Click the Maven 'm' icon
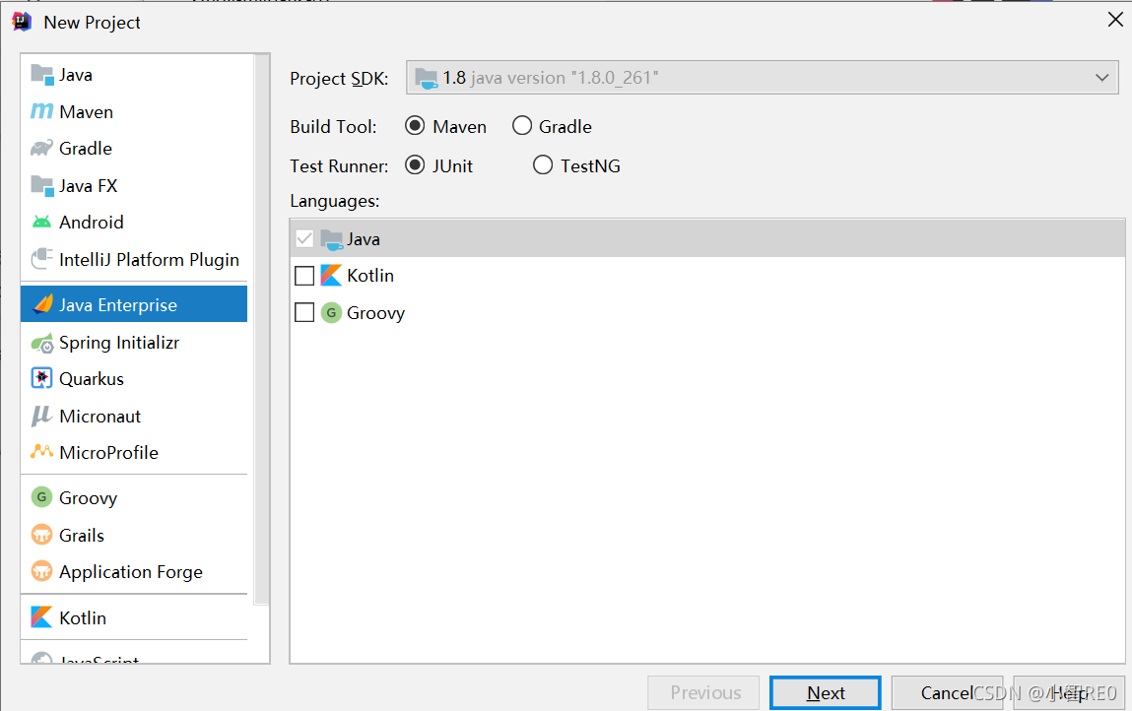This screenshot has width=1132, height=711. pyautogui.click(x=42, y=111)
